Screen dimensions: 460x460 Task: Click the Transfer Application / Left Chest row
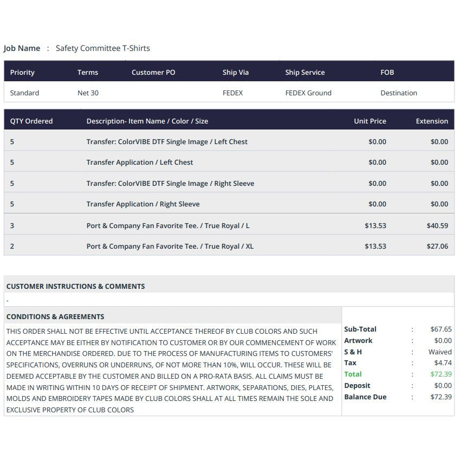[229, 162]
